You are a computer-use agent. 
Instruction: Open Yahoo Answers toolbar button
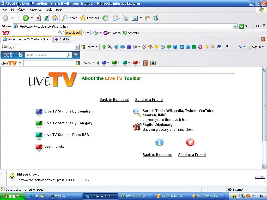(x=131, y=33)
